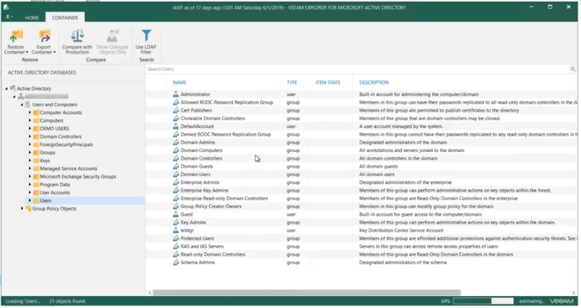Viewport: 581px width, 308px height.
Task: Sort the list by TYPE column
Action: pyautogui.click(x=292, y=82)
